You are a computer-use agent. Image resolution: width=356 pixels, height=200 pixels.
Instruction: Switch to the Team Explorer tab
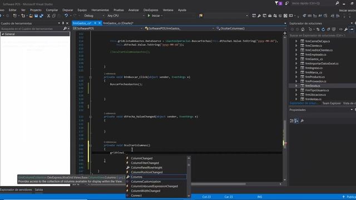pos(332,103)
